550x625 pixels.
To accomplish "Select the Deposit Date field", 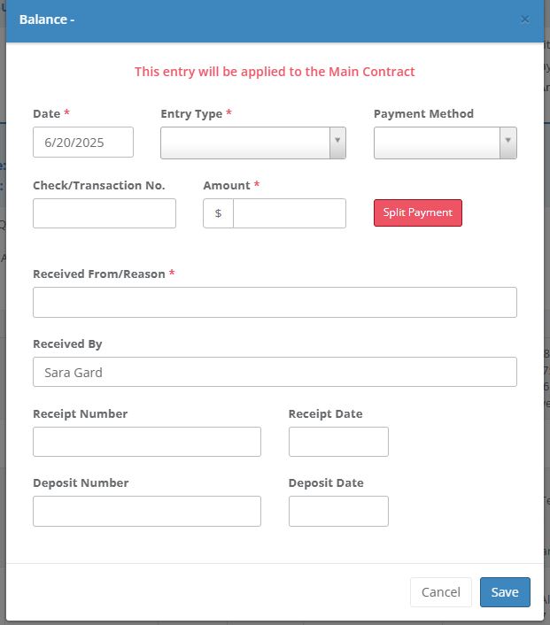I will coord(338,511).
